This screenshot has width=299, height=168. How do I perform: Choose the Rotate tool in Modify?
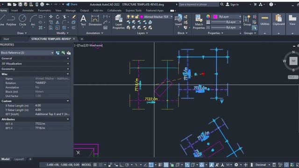tap(57, 17)
